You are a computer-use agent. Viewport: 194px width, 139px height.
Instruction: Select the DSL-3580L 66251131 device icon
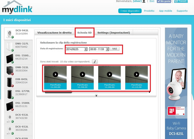pyautogui.click(x=10, y=106)
